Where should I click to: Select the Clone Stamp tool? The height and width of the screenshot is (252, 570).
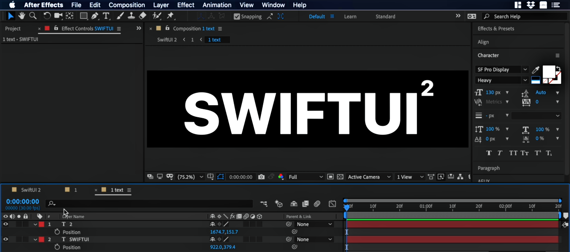coord(131,16)
